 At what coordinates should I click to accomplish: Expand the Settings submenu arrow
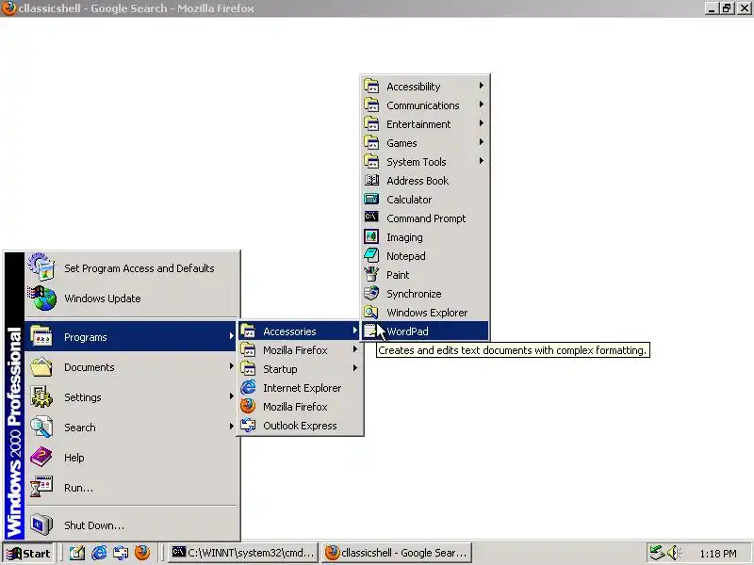point(231,396)
